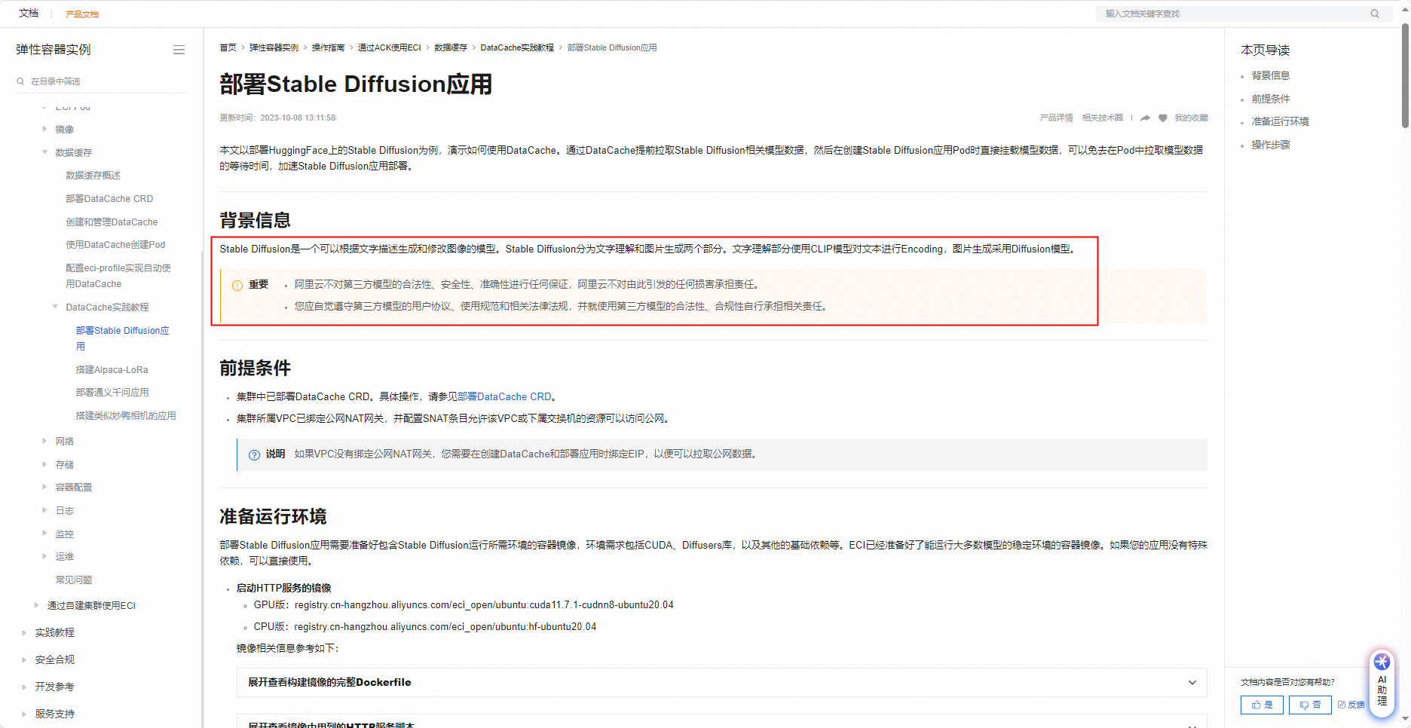This screenshot has height=728, width=1411.
Task: Open the 产品文档 top navigation tab
Action: [x=82, y=14]
